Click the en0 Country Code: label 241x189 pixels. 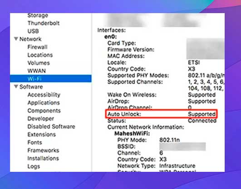coord(127,69)
